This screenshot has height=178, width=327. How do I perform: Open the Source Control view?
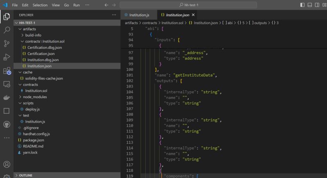[7, 44]
